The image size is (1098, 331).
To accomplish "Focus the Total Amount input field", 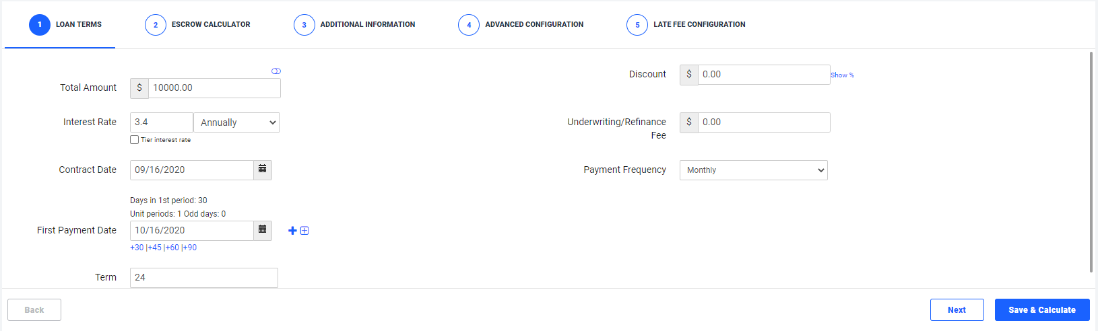I will (214, 88).
